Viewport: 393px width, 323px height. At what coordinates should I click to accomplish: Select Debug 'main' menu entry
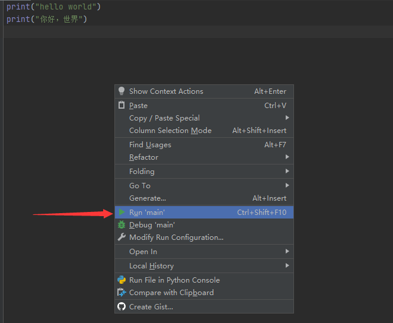click(x=204, y=225)
